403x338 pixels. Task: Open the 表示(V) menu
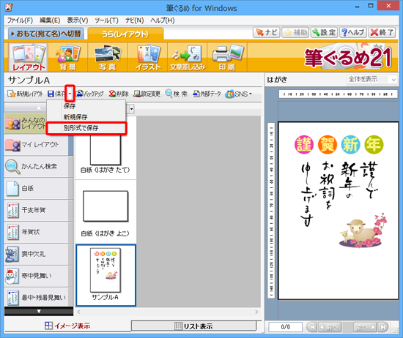coord(78,20)
